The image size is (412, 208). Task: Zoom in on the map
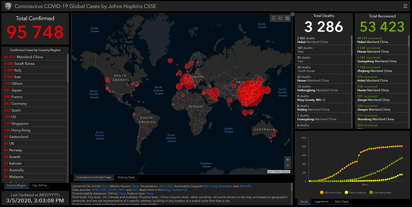(287, 160)
